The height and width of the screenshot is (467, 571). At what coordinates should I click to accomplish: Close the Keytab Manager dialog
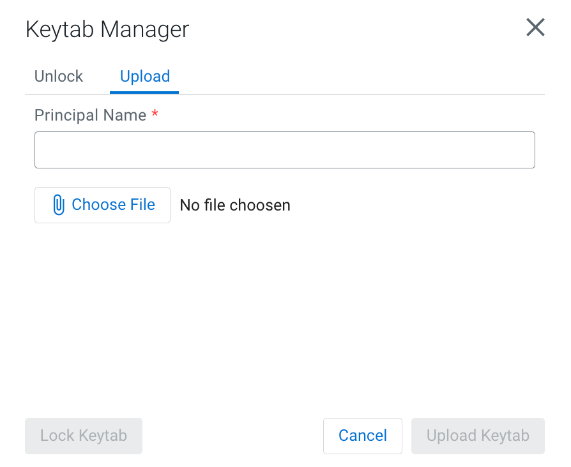tap(535, 27)
